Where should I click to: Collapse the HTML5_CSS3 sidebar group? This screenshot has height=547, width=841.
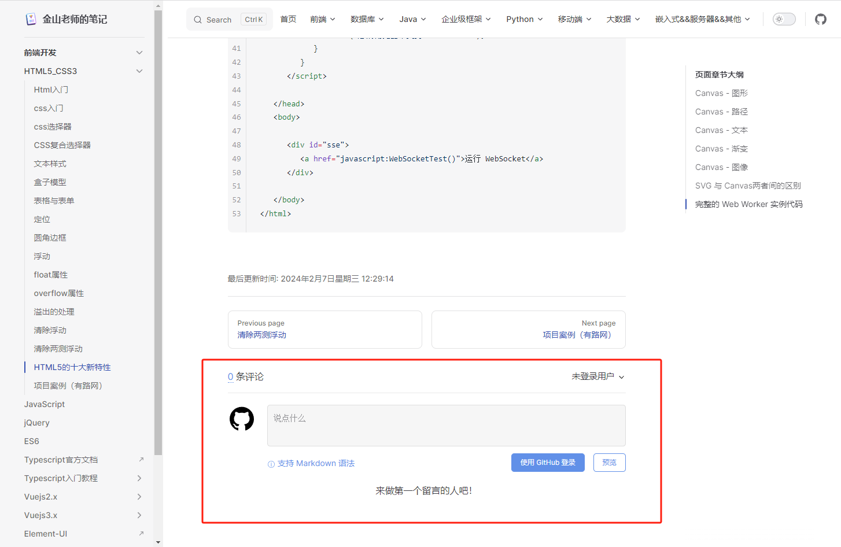tap(139, 71)
